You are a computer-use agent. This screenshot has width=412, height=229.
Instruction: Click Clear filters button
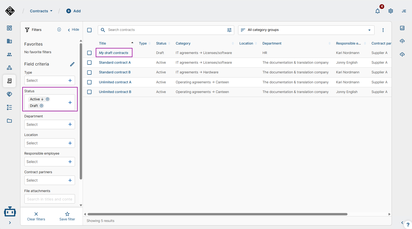pos(36,216)
